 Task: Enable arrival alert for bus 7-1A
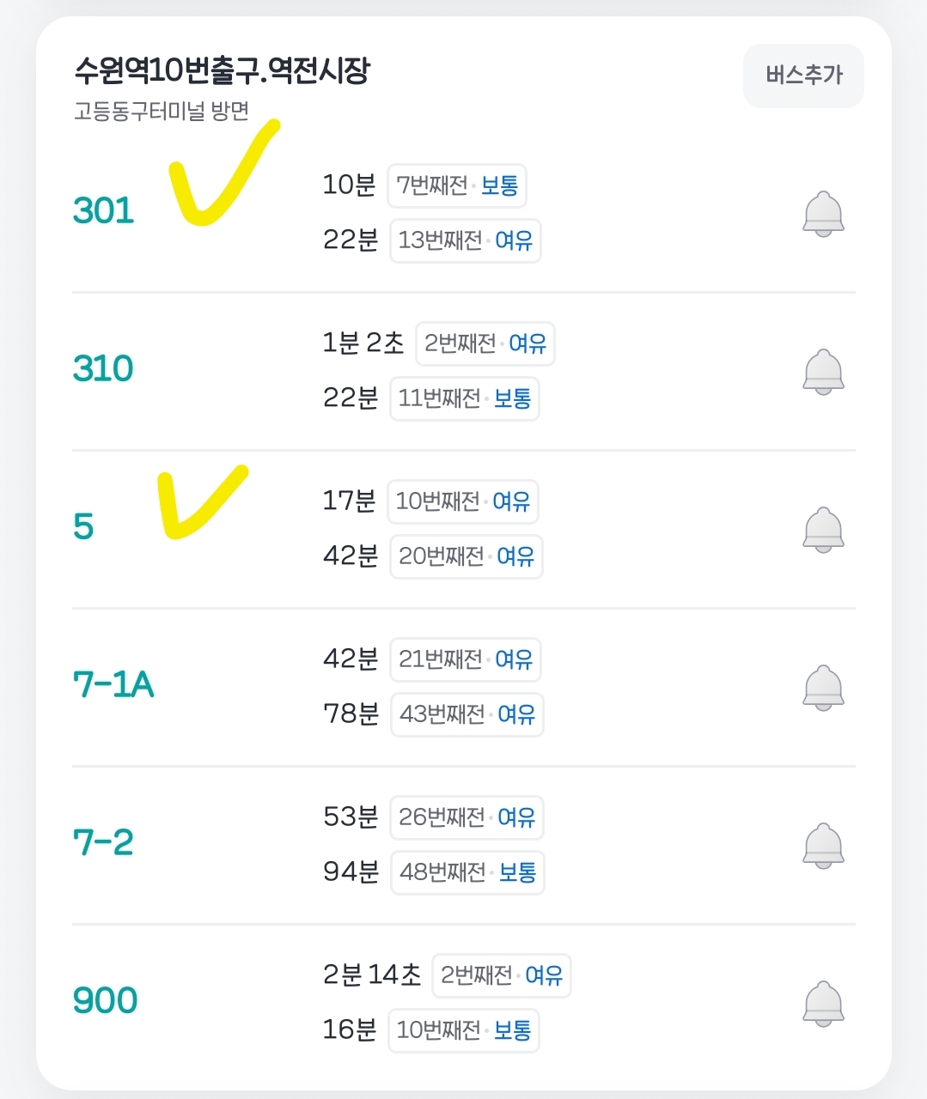pyautogui.click(x=823, y=688)
